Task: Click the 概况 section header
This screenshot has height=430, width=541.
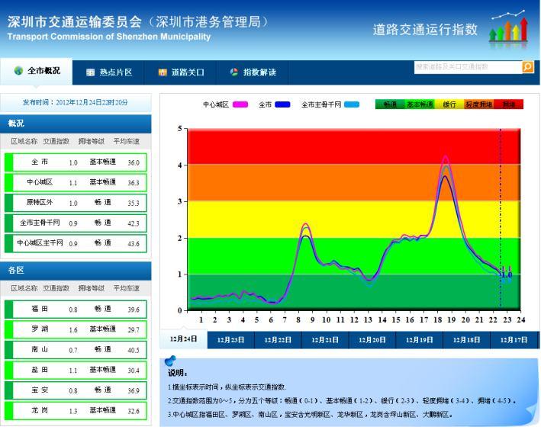Action: point(76,124)
